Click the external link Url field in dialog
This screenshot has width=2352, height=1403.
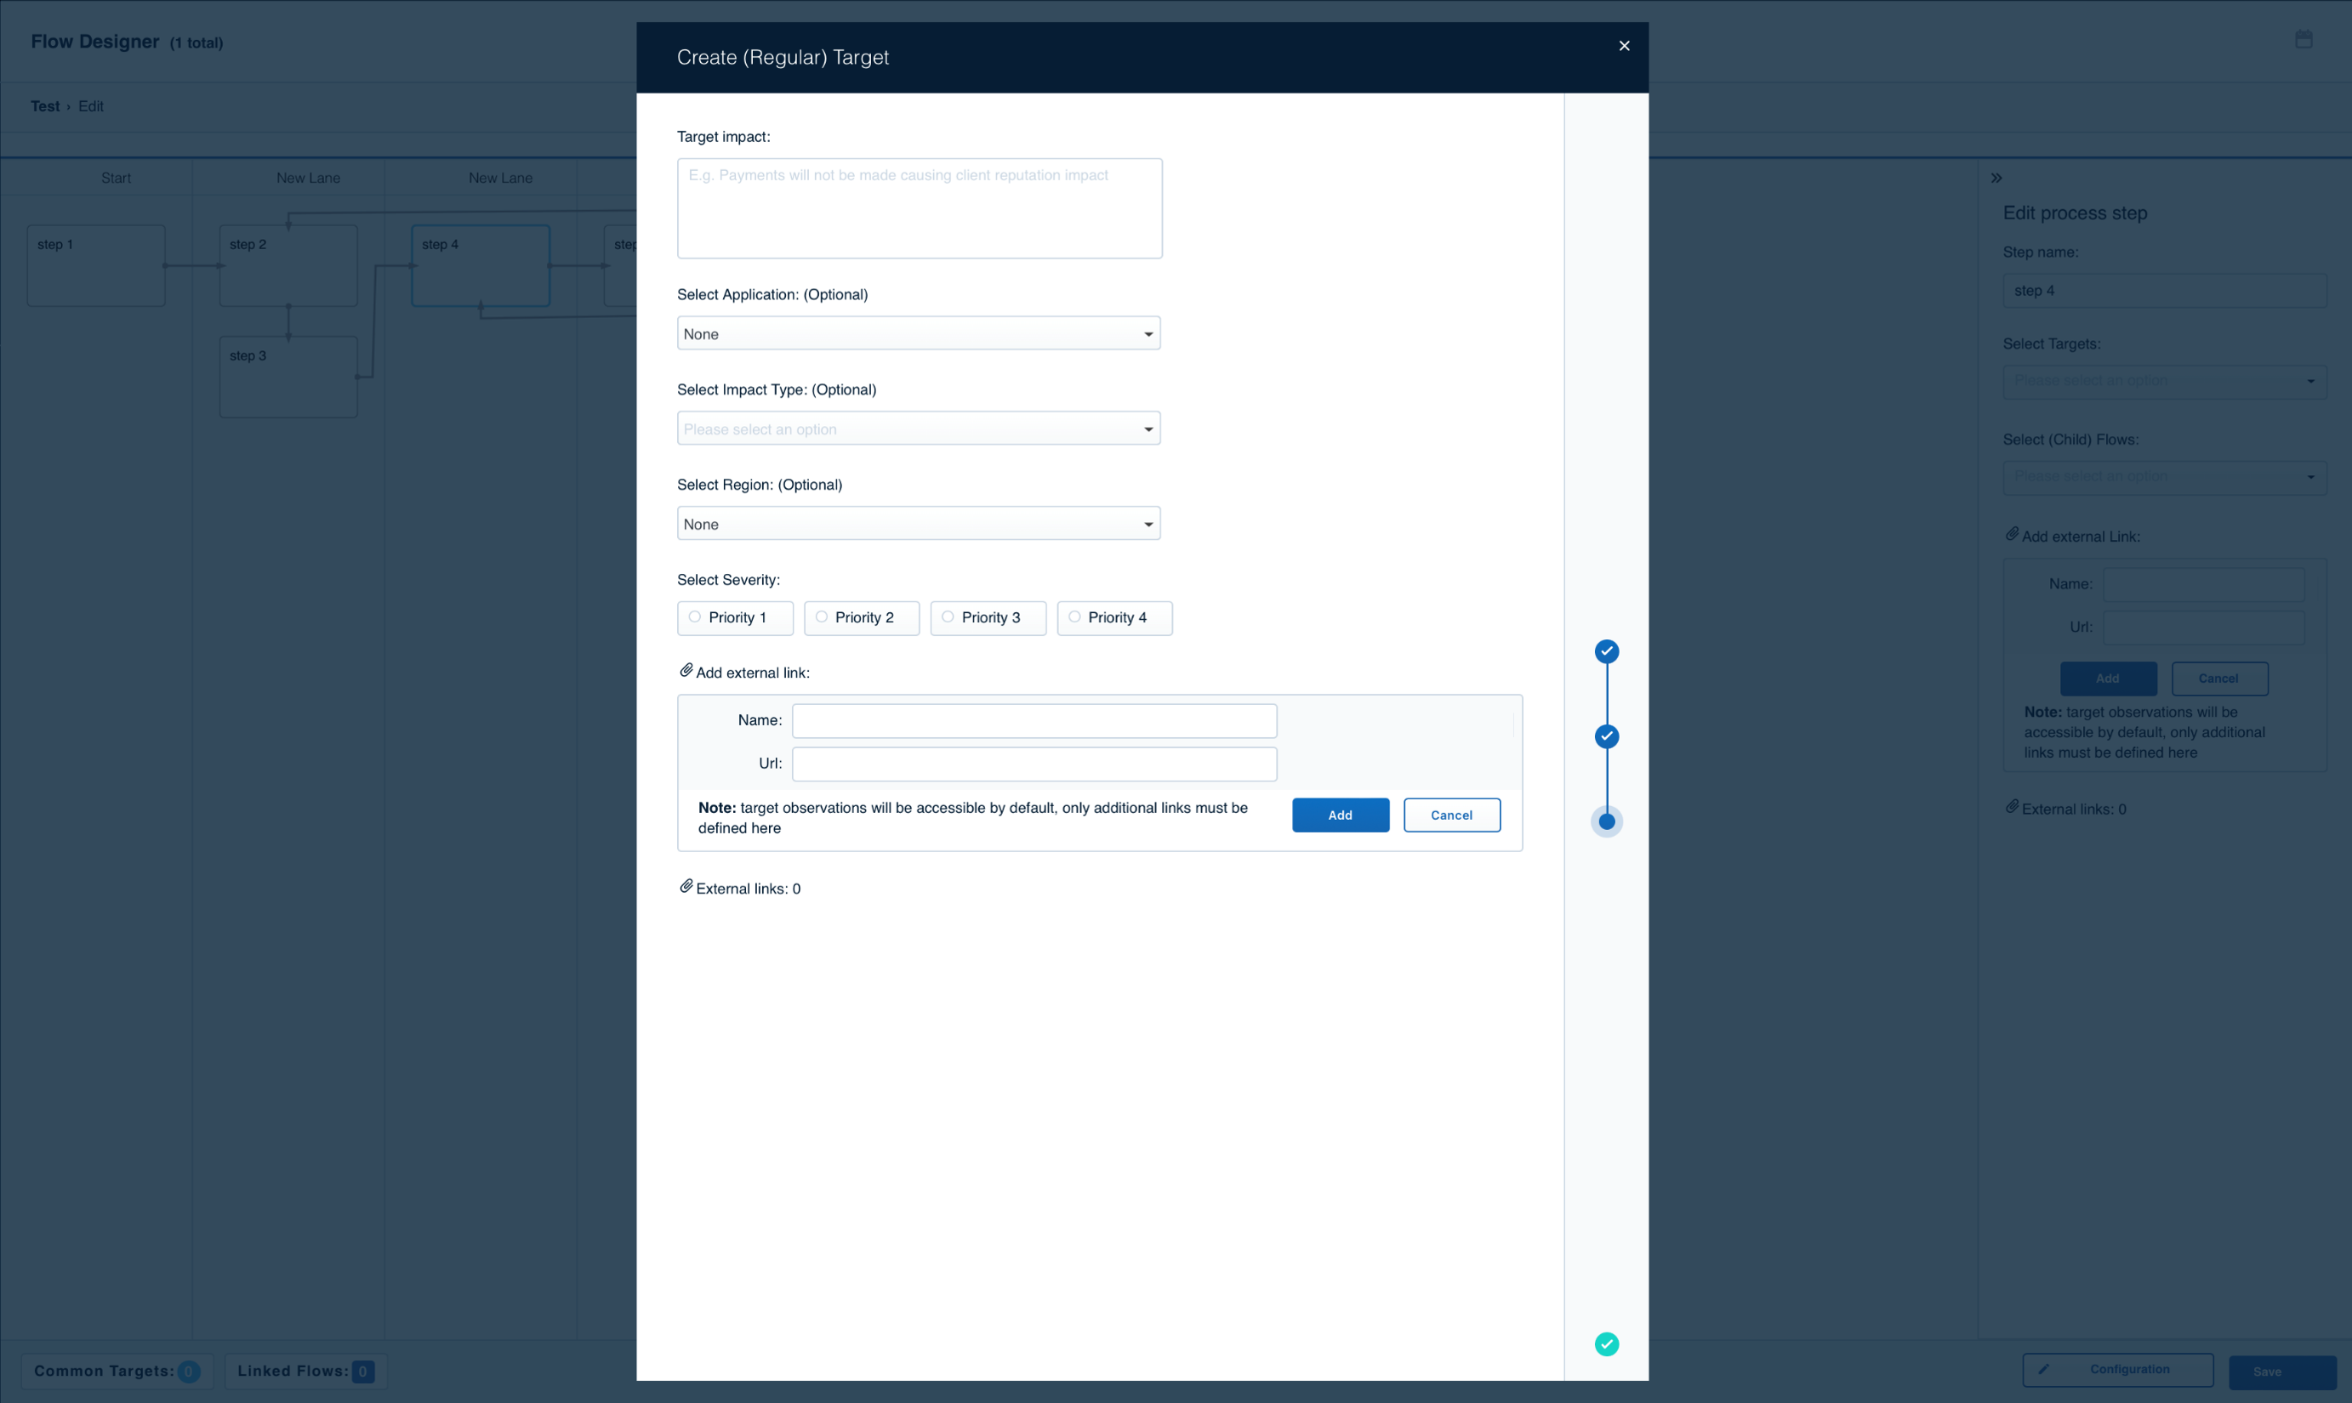click(x=1034, y=764)
